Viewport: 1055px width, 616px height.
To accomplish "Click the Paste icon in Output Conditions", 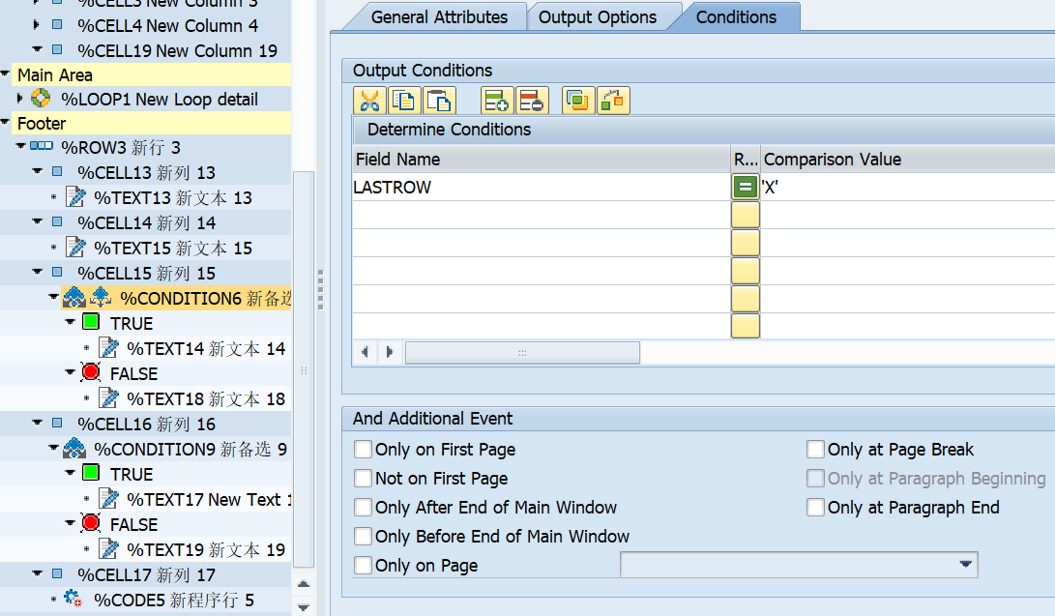I will pyautogui.click(x=439, y=100).
